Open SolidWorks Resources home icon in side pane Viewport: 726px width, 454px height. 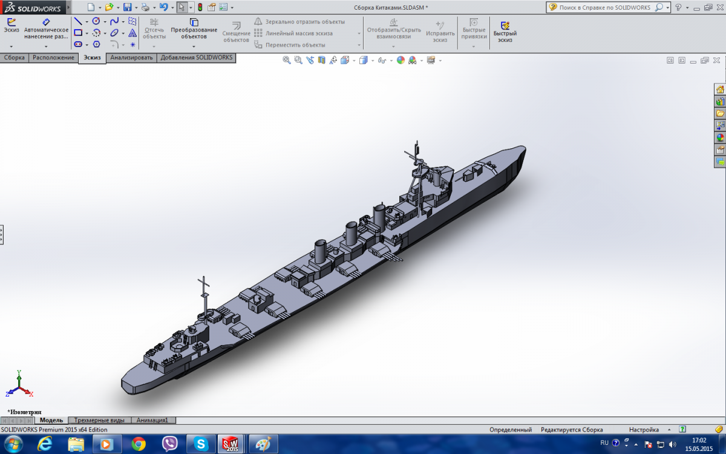[720, 89]
